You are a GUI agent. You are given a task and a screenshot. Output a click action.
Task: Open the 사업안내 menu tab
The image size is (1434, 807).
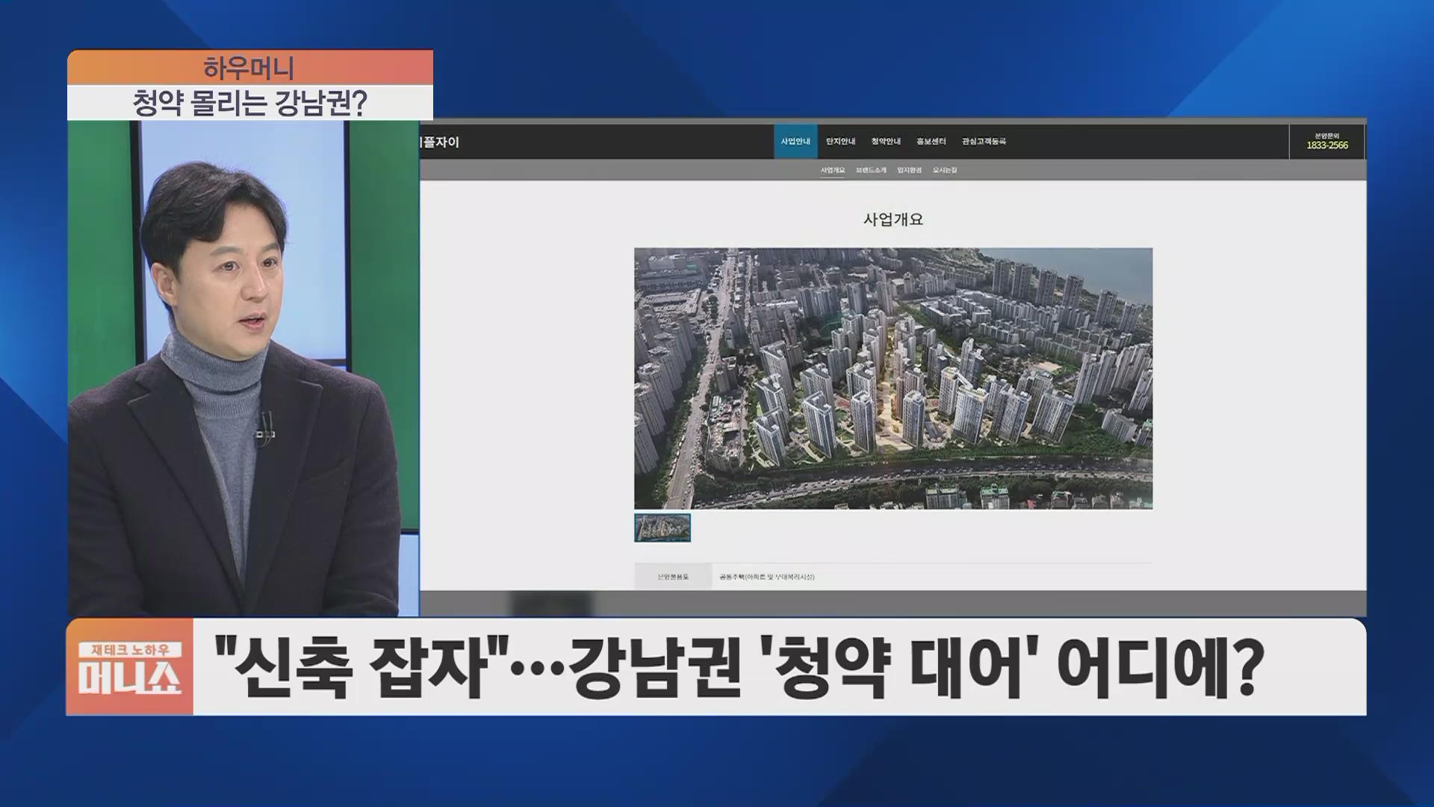point(795,141)
